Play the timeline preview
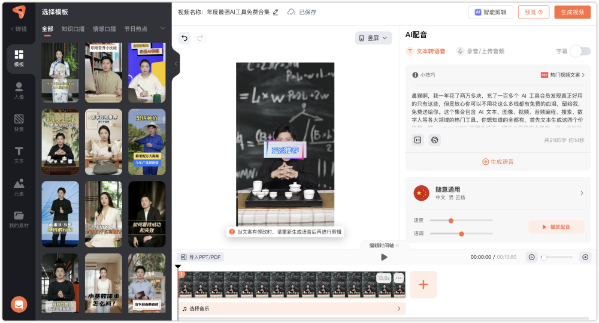This screenshot has width=599, height=323. [384, 257]
